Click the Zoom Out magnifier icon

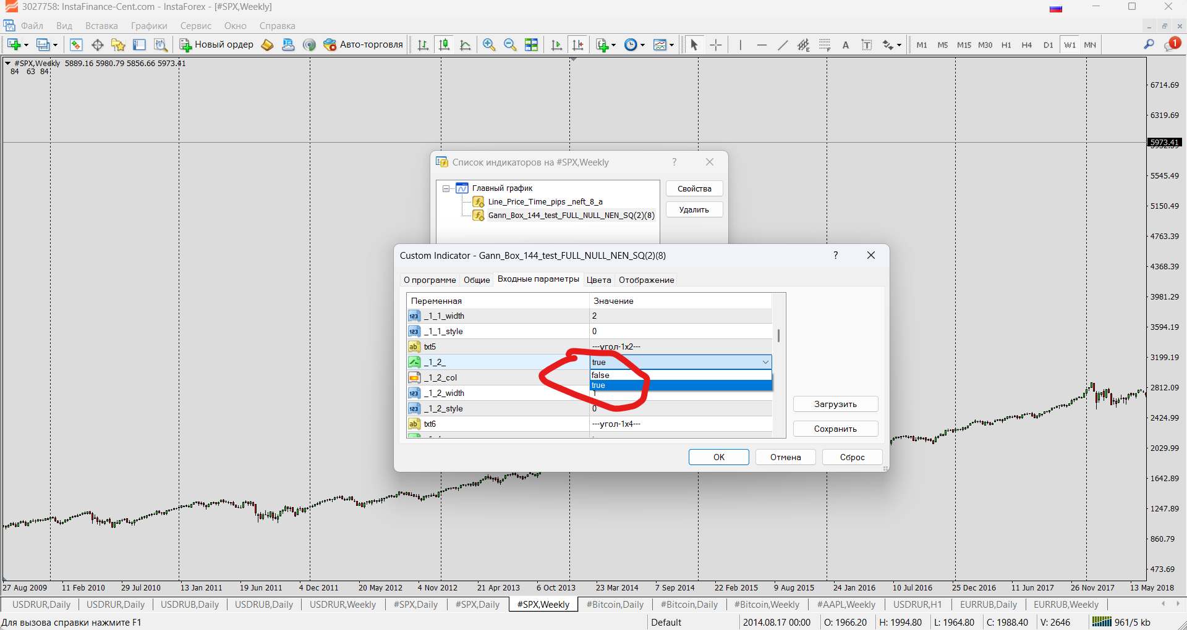(x=510, y=44)
